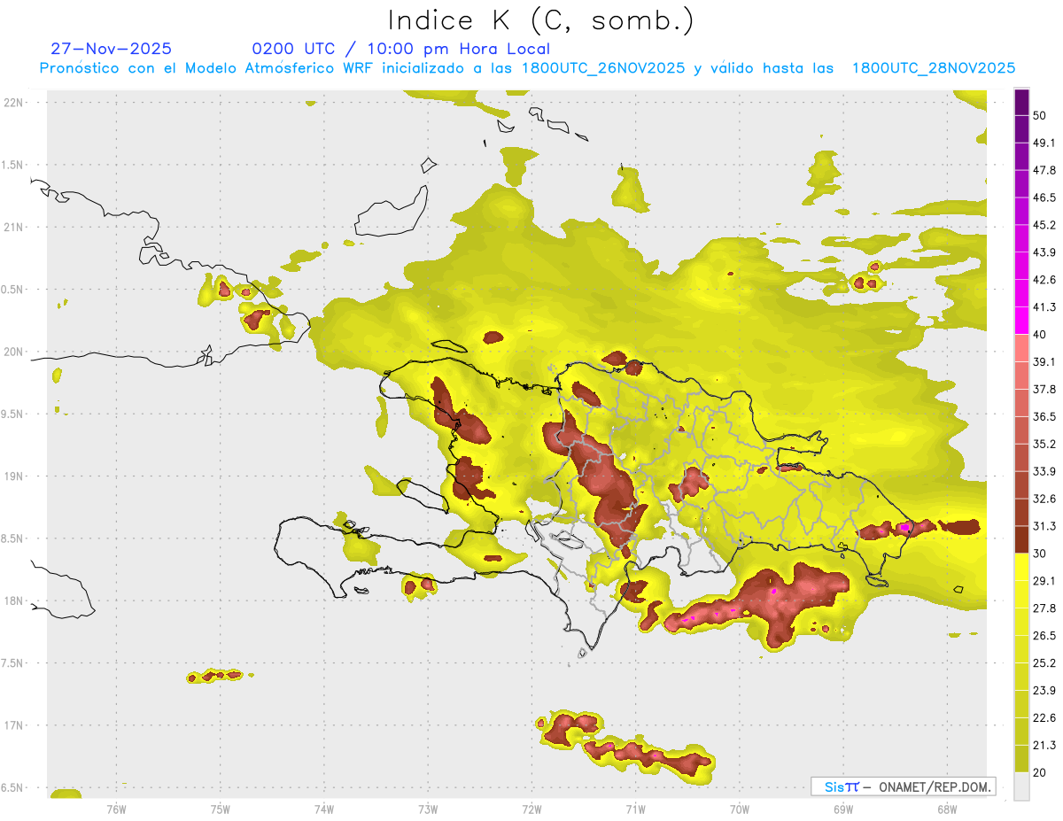Viewport: 1063px width, 821px height.
Task: Click the '72W' longitude axis label
Action: pyautogui.click(x=531, y=809)
